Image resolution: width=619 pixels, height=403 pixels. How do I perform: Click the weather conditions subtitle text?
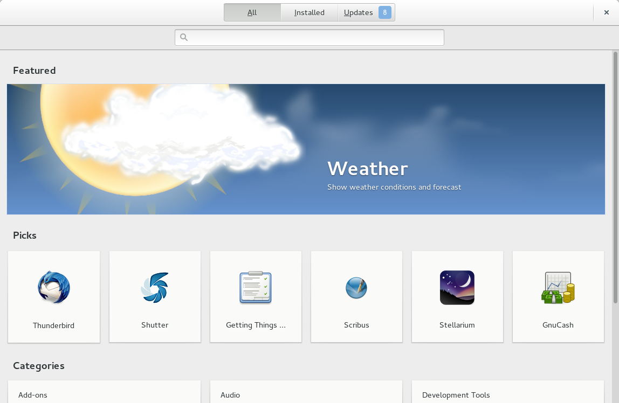[x=394, y=187]
